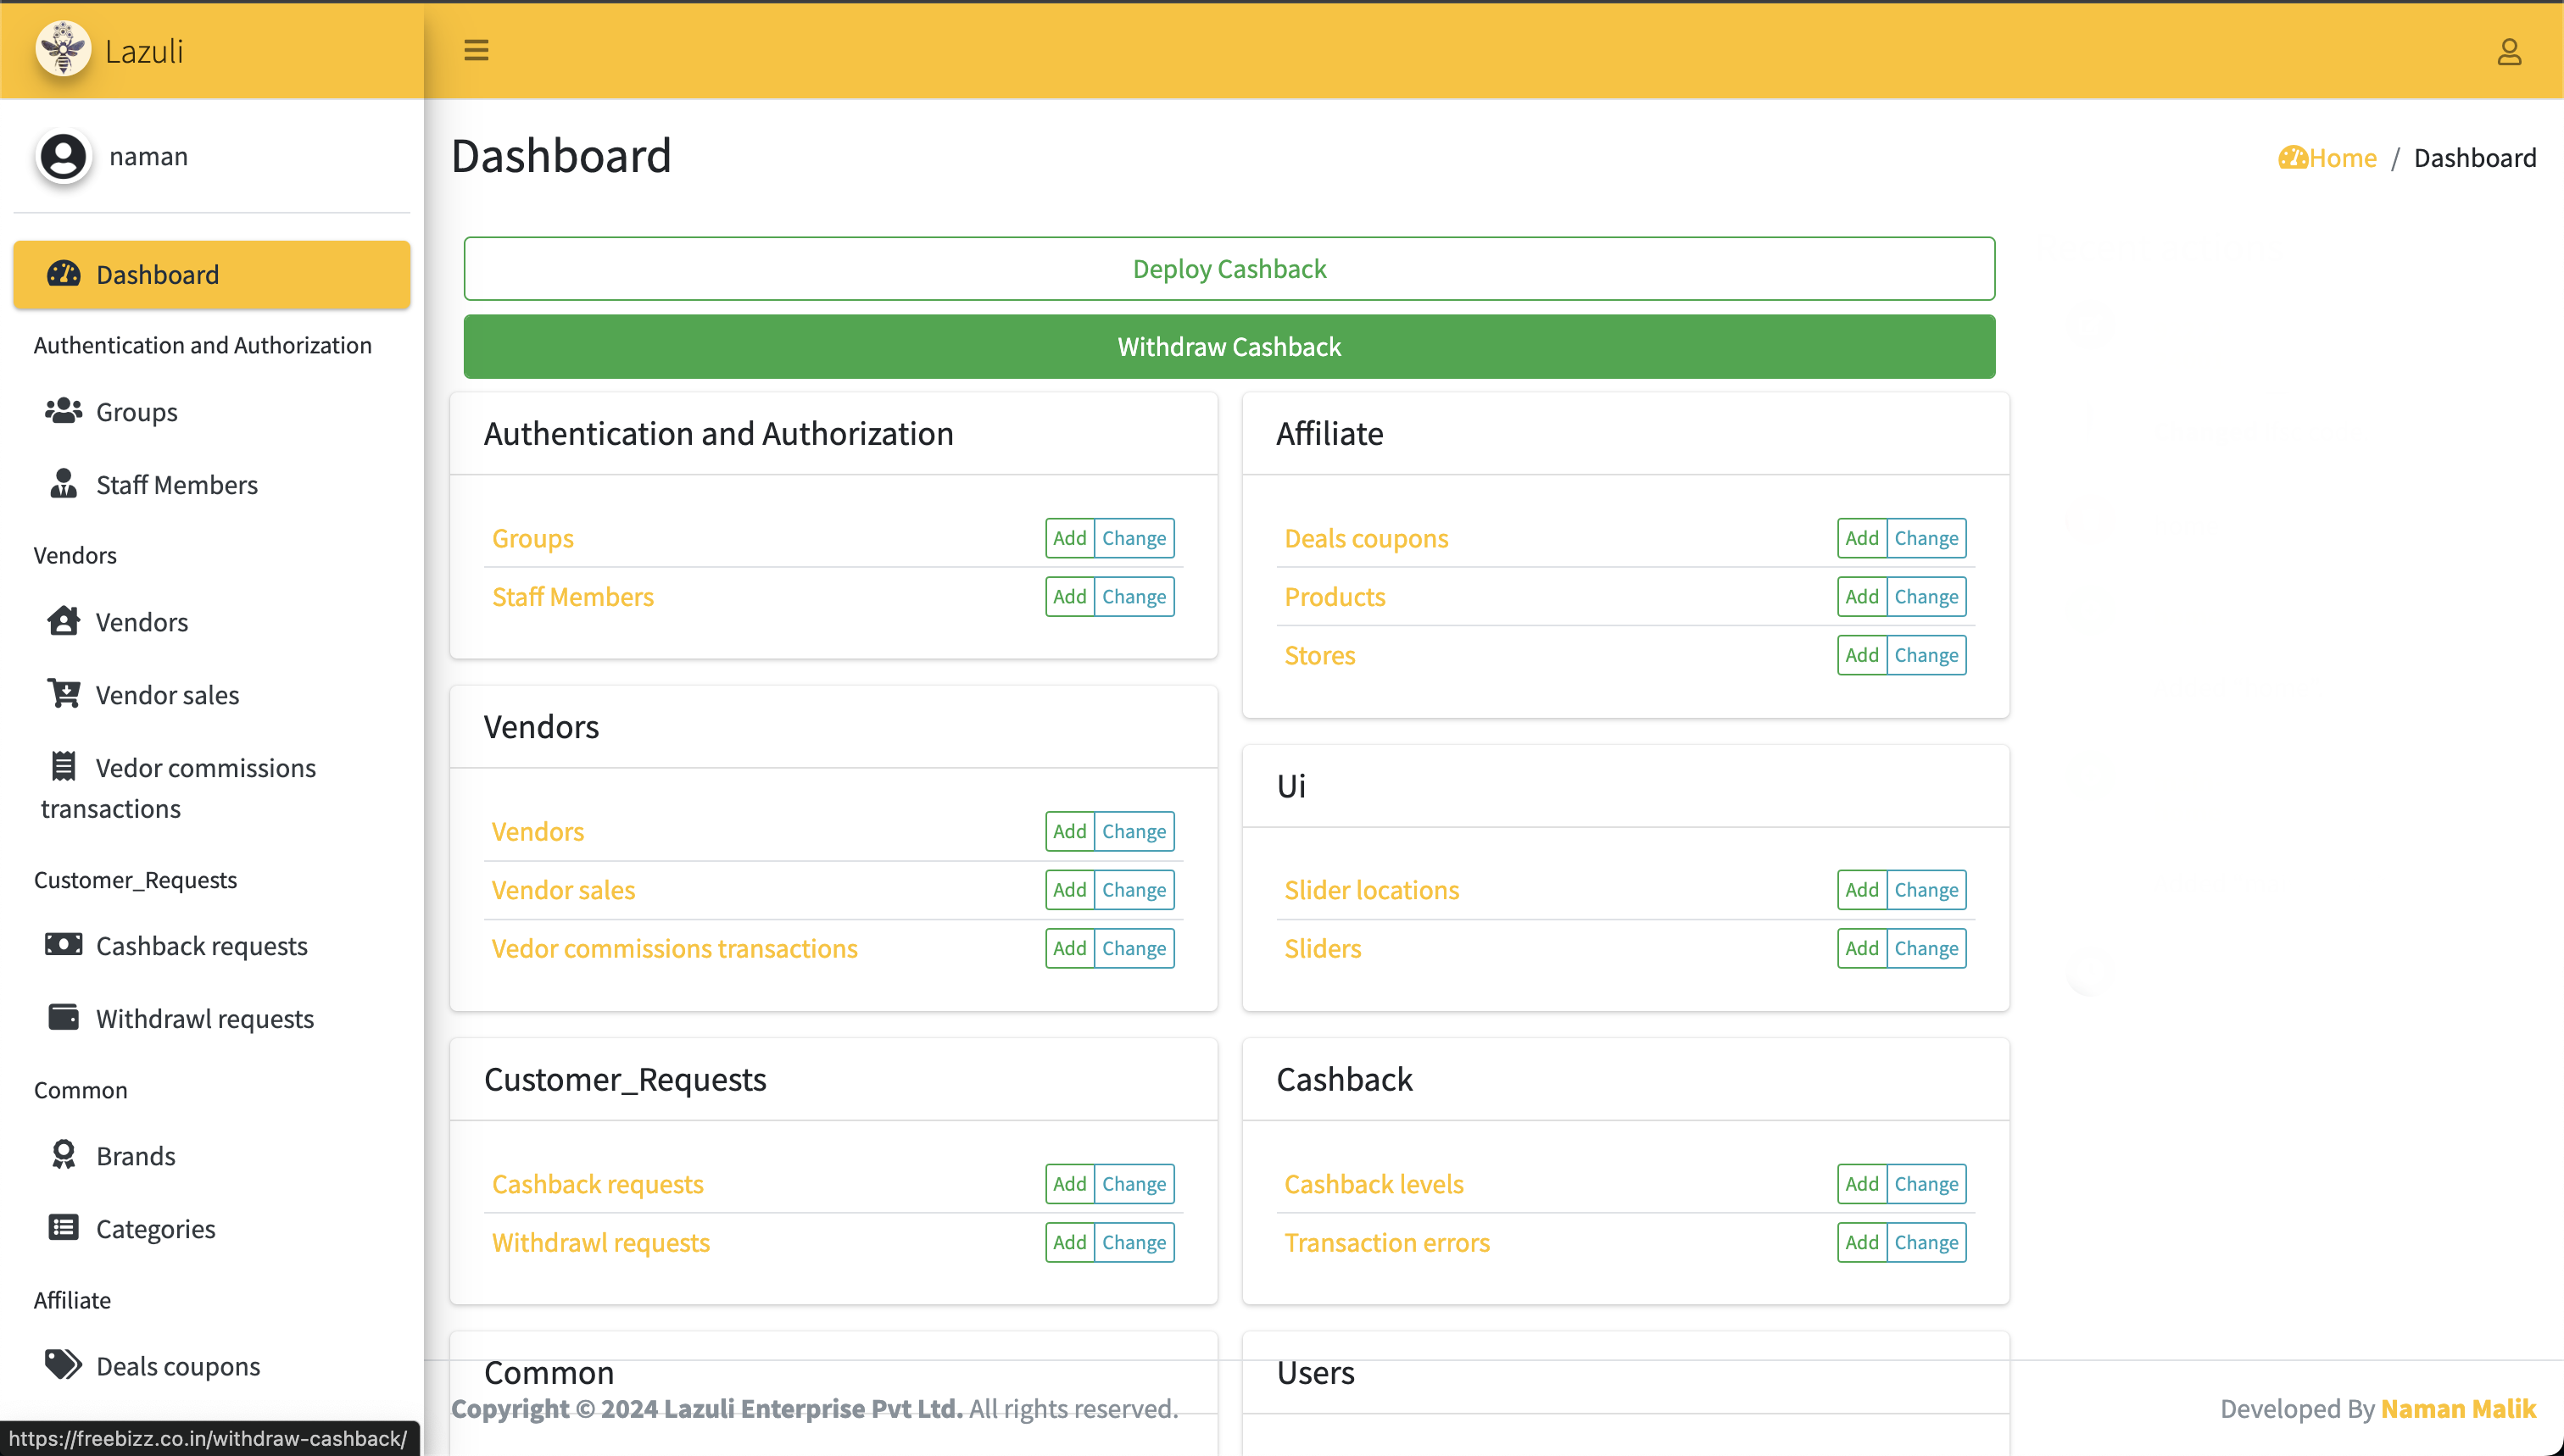Image resolution: width=2564 pixels, height=1456 pixels.
Task: Click the Dashboard gauge icon in sidebar
Action: click(x=64, y=273)
